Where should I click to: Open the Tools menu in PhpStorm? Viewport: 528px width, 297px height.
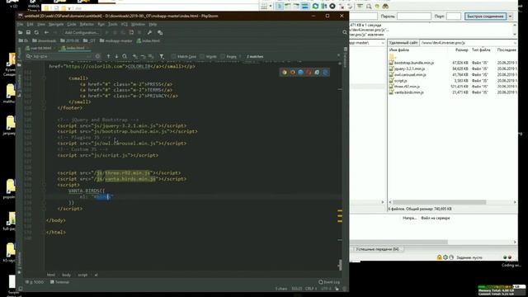pos(112,24)
